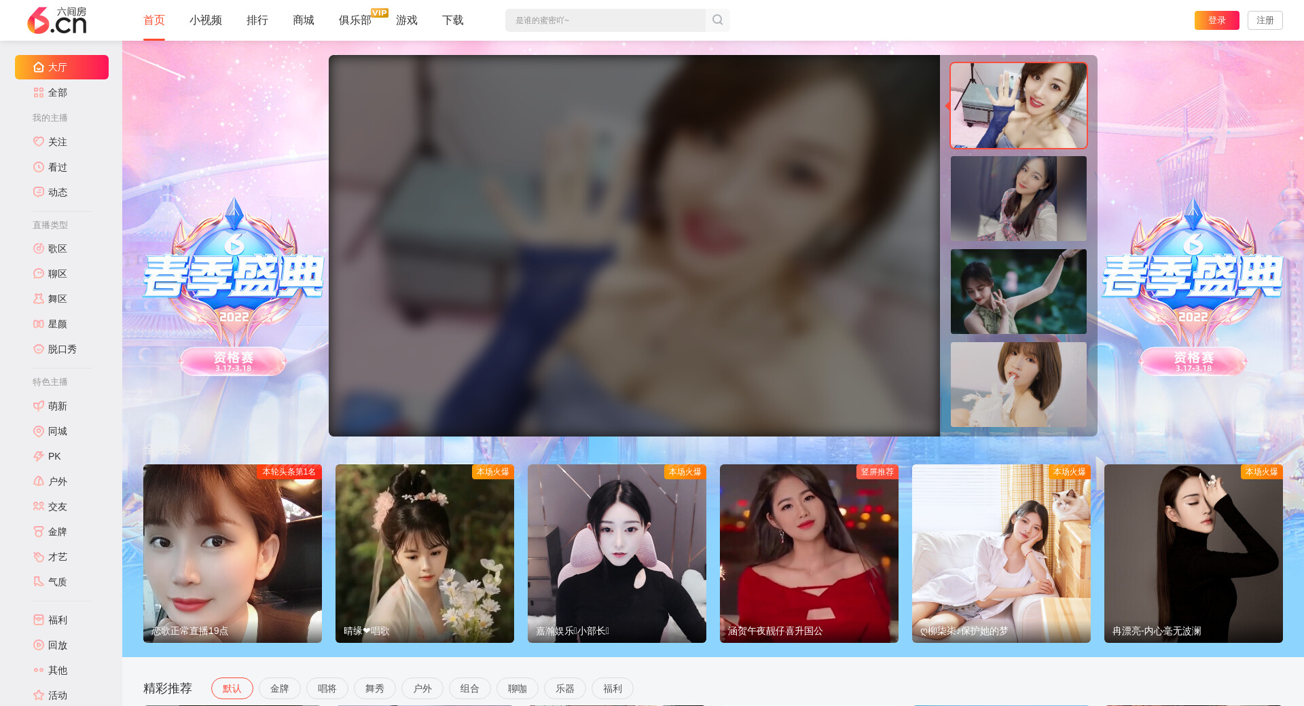1304x706 pixels.
Task: Open the 柳柒柒·保护她的梦 stream card
Action: click(1001, 553)
